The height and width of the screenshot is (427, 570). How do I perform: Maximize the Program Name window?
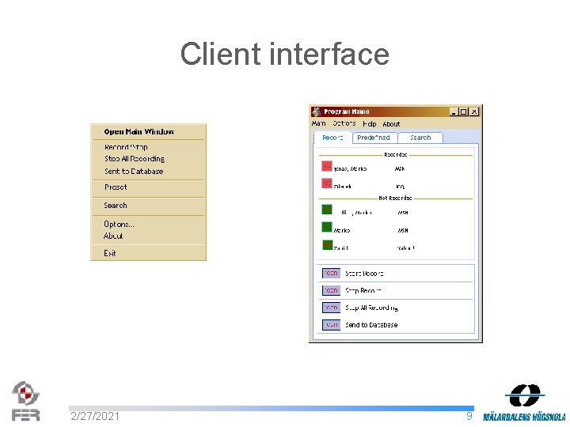coord(463,111)
